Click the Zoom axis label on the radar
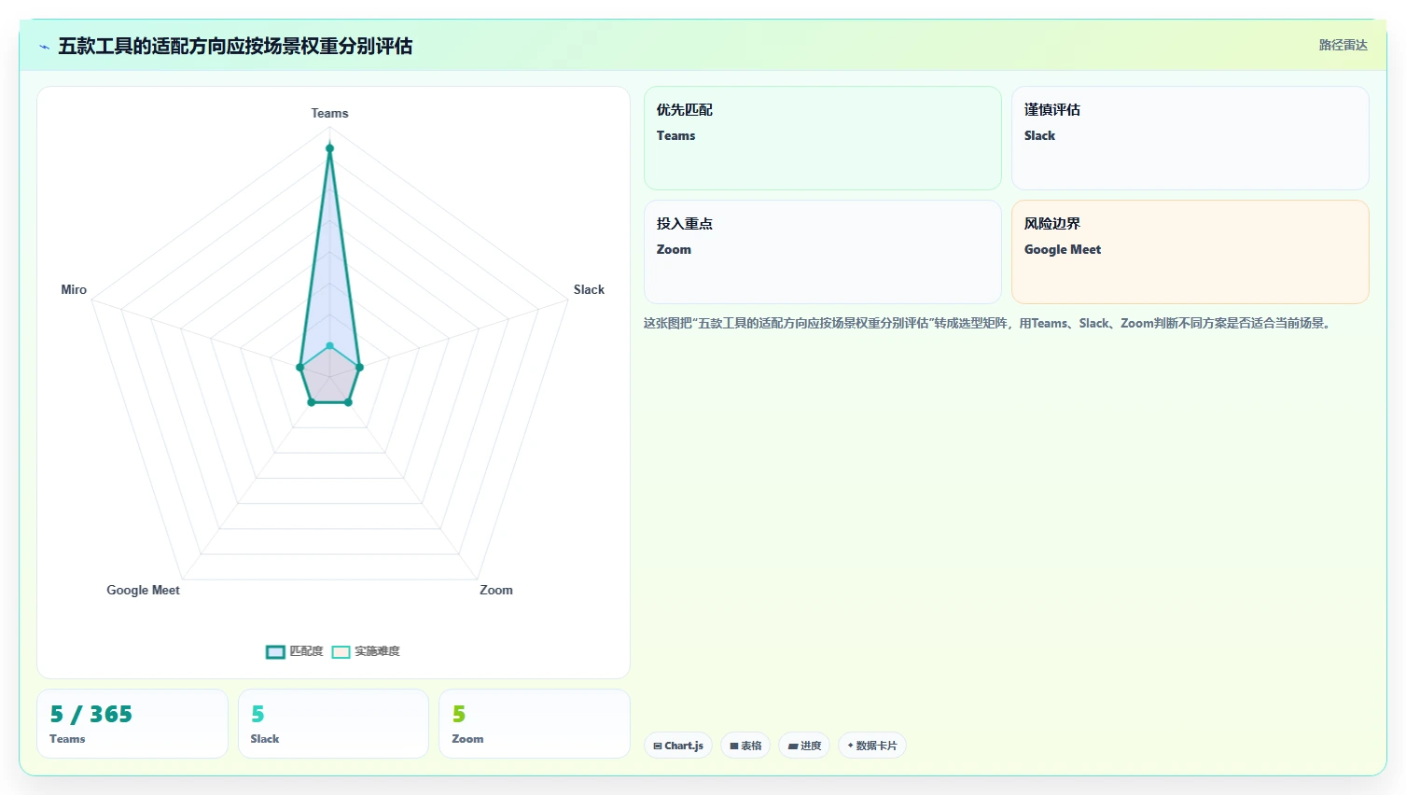 click(x=496, y=590)
